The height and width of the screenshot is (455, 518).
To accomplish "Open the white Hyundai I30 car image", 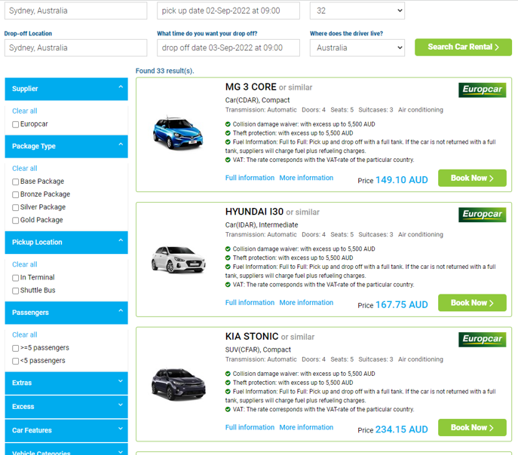I will [179, 259].
